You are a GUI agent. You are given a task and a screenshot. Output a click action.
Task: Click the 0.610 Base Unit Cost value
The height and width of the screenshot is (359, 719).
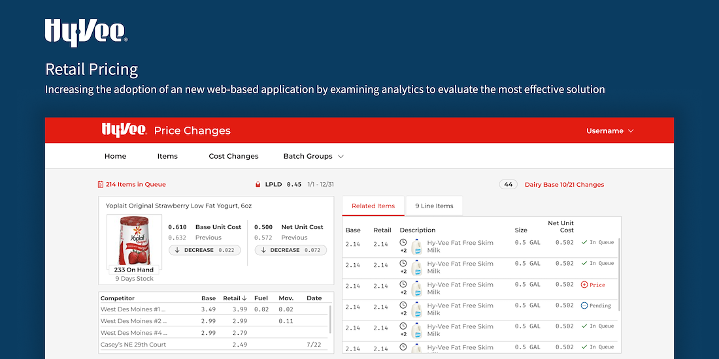(x=177, y=227)
